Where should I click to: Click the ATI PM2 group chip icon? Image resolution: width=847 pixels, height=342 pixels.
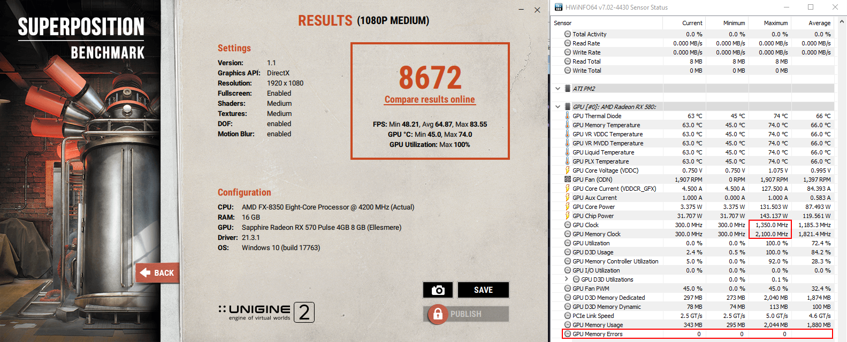[568, 89]
